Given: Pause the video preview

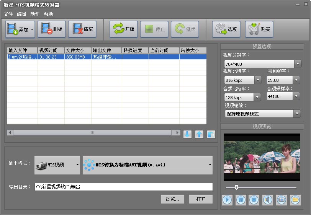Looking at the screenshot, I should tap(241, 200).
